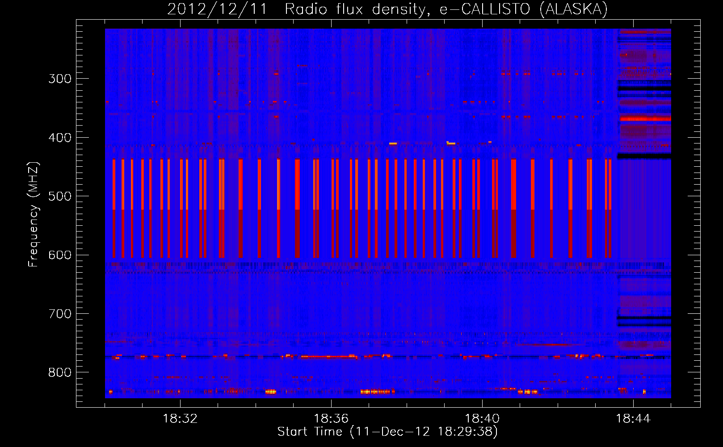Select the 500 frequency tick label
Image resolution: width=723 pixels, height=447 pixels.
point(60,196)
